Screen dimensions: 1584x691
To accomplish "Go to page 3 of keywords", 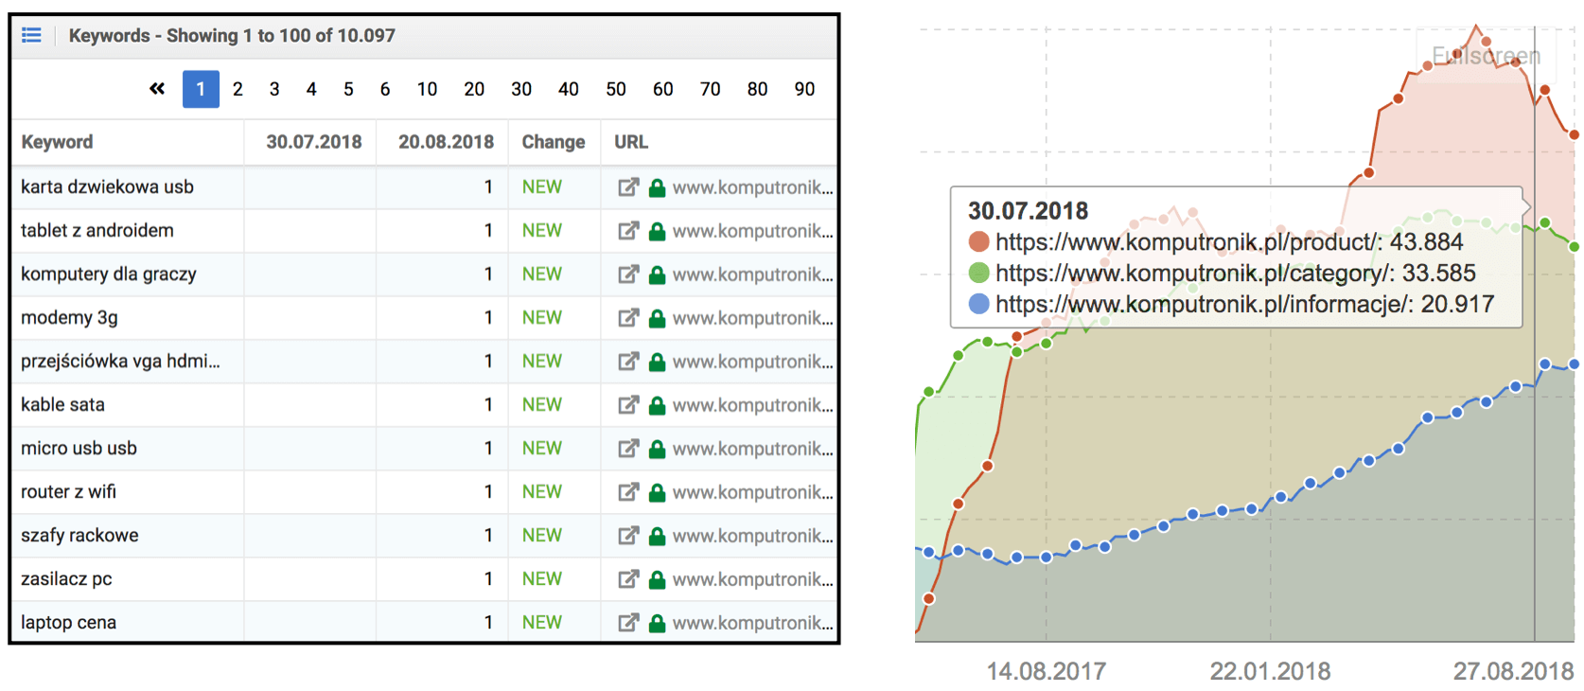I will pos(274,89).
